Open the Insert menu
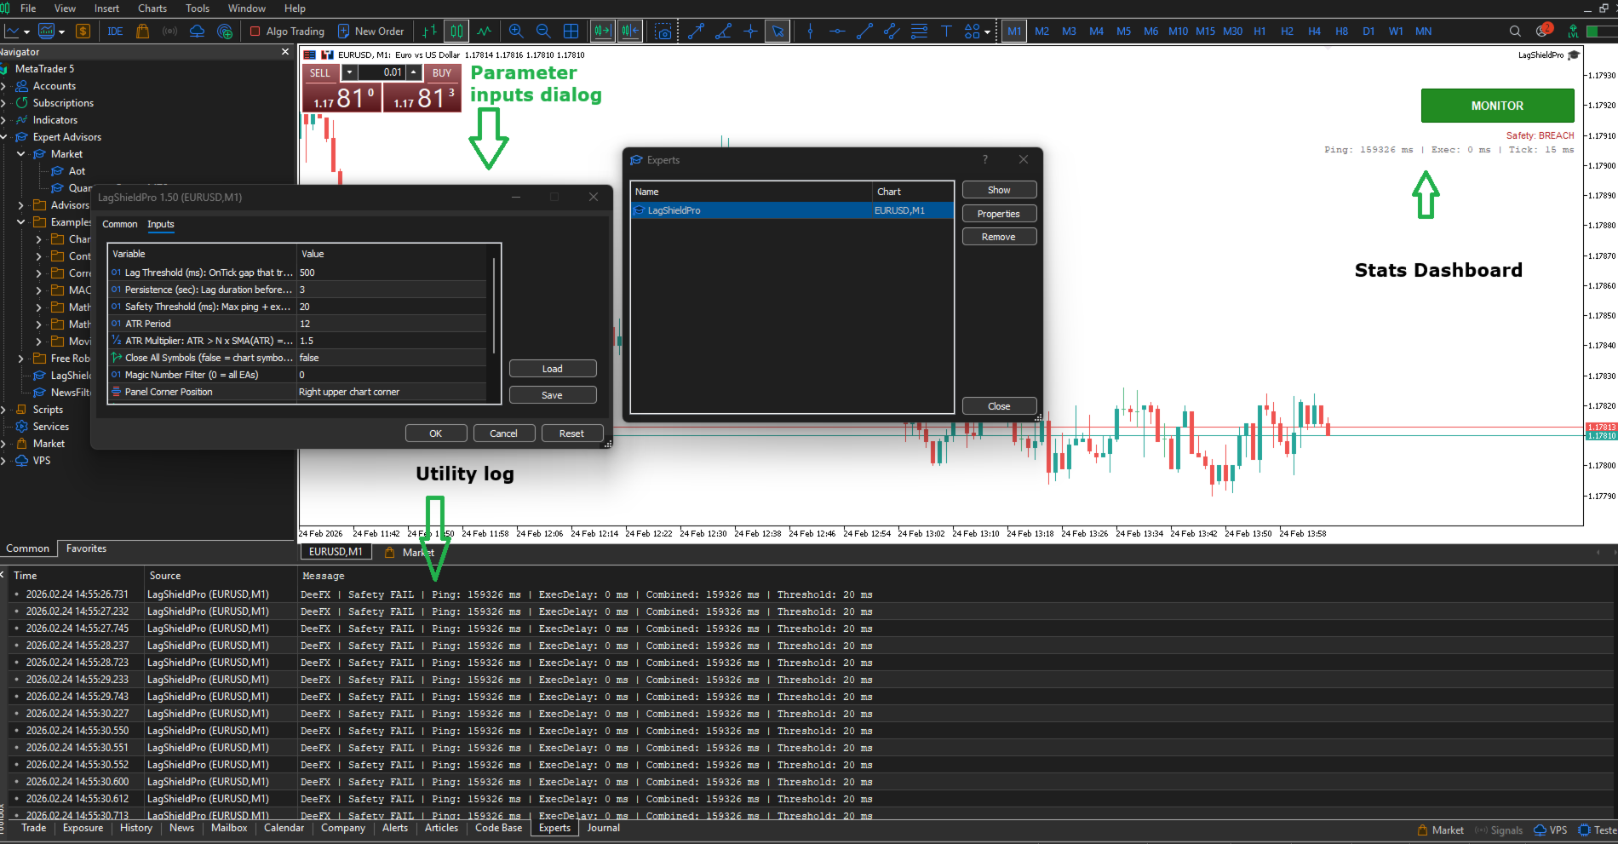 [x=106, y=9]
